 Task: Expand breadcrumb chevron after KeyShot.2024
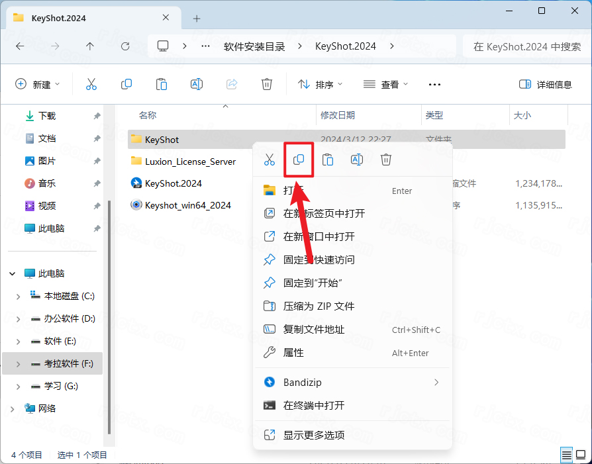click(392, 46)
